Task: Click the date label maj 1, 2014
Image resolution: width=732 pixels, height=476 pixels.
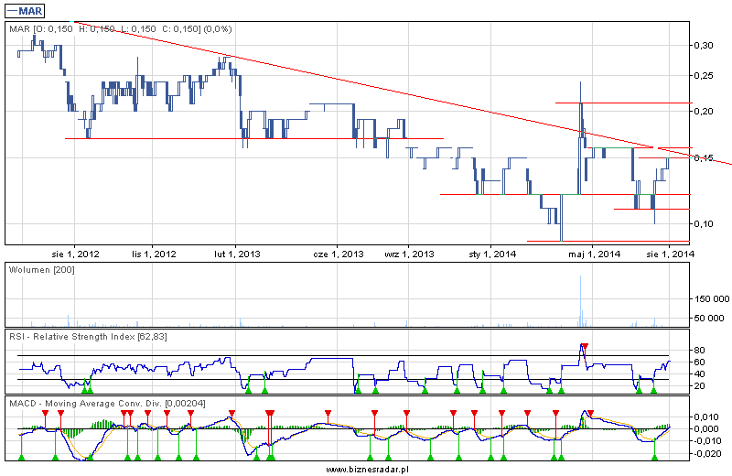Action: coord(595,254)
